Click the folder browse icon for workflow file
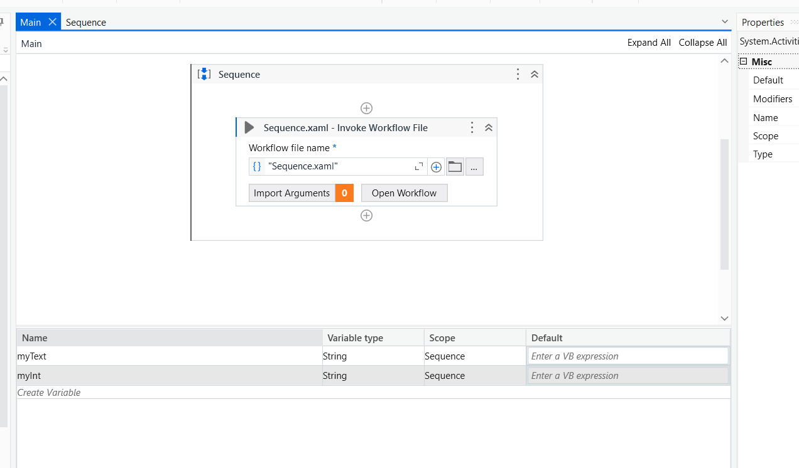799x468 pixels. pyautogui.click(x=455, y=166)
